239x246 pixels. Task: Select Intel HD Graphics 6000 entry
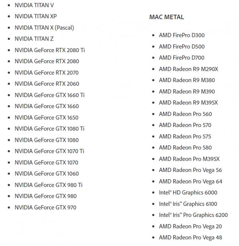click(x=188, y=193)
